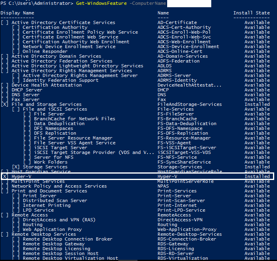Click the Certification Authority feature name
277x261 pixels.
coord(55,27)
